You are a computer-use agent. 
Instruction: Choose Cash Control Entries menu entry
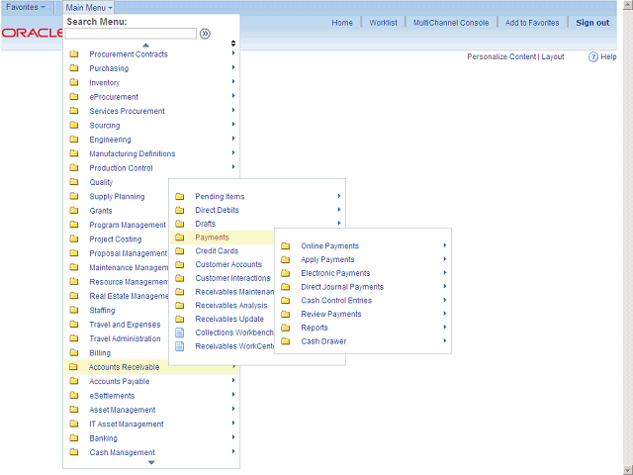point(336,301)
